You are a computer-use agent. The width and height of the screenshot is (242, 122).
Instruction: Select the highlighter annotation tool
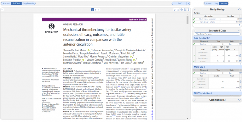[92, 9]
